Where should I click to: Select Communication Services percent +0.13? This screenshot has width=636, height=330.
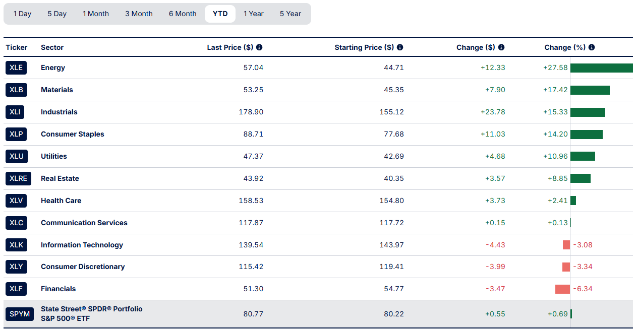pos(558,223)
